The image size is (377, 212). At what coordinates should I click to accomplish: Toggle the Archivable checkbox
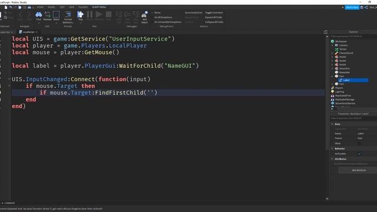tap(359, 153)
